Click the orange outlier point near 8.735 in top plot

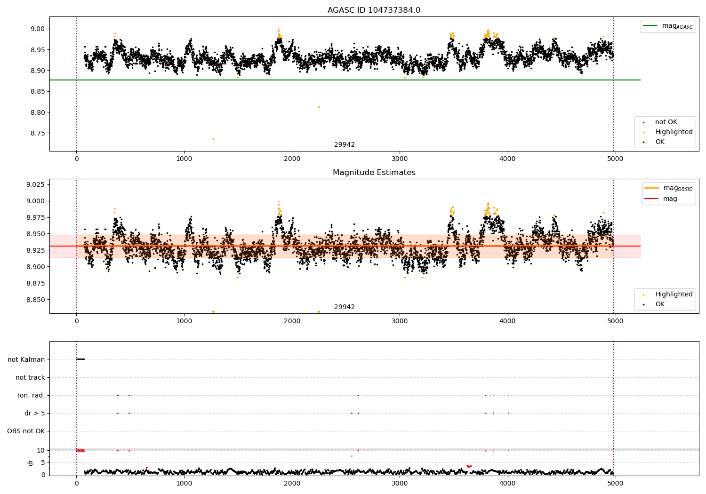pos(213,139)
